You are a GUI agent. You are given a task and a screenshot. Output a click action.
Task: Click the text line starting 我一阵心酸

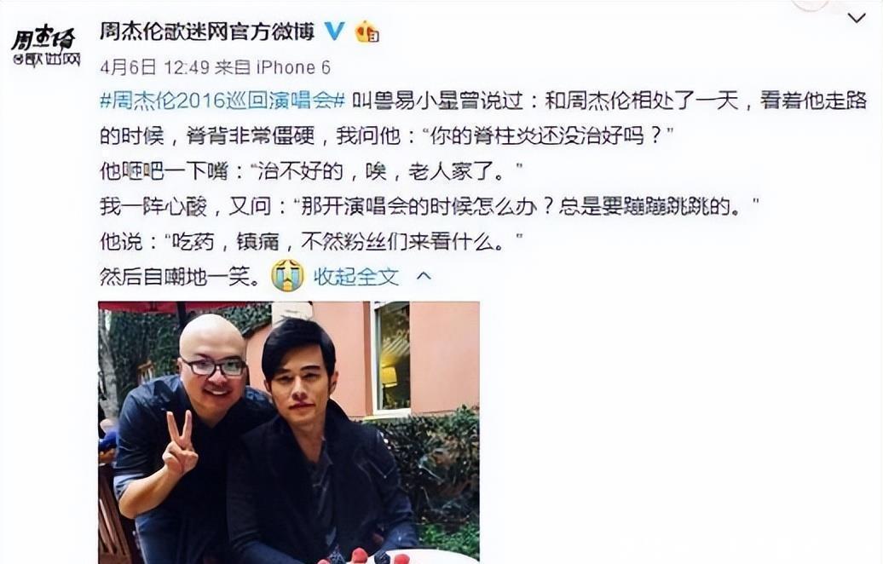[429, 206]
